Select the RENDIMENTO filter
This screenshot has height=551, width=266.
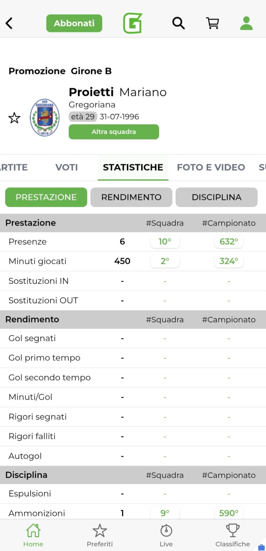tap(131, 197)
